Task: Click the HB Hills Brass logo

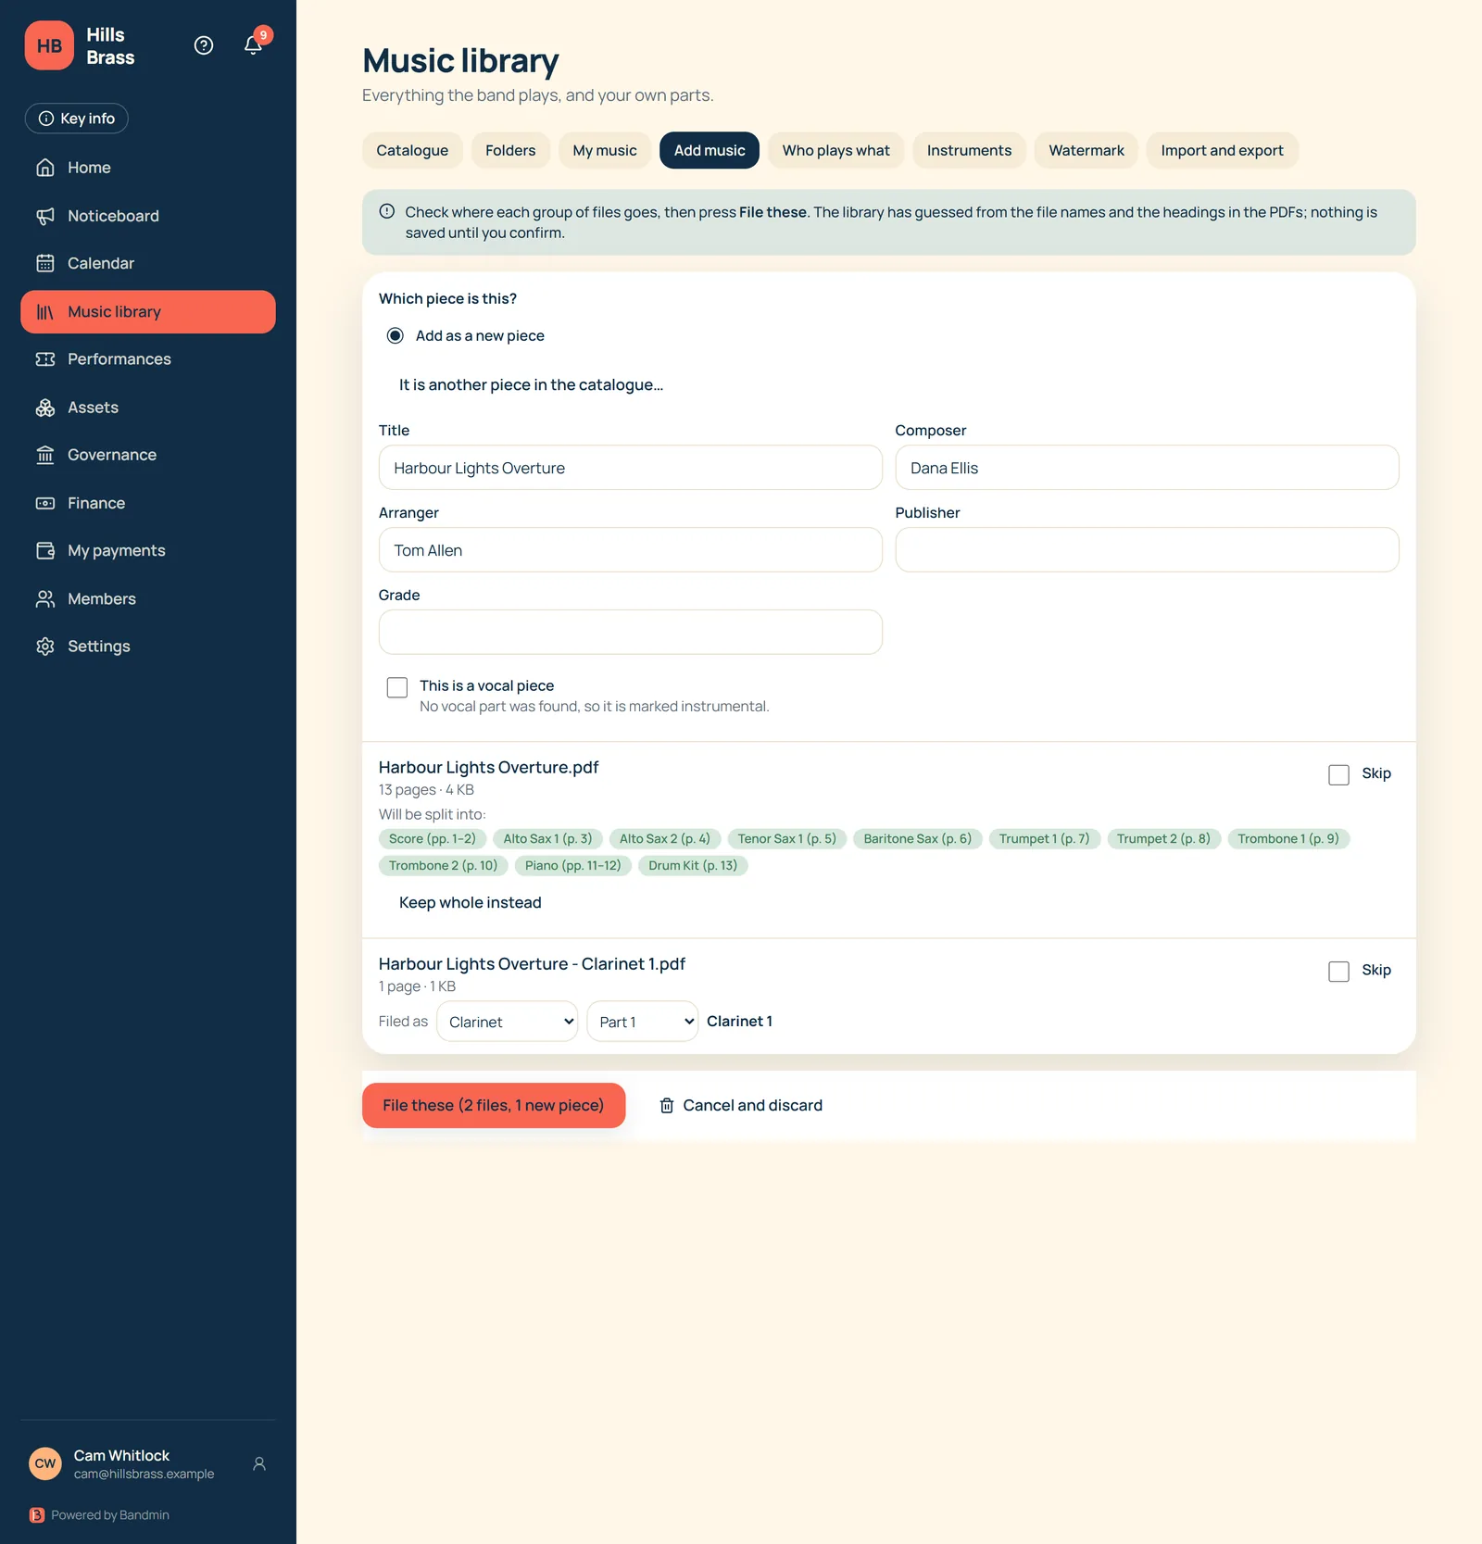Action: (49, 45)
